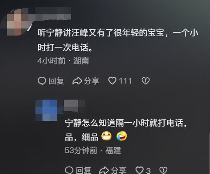Click the 分享 label under the 汪峰 comment

coord(92,81)
